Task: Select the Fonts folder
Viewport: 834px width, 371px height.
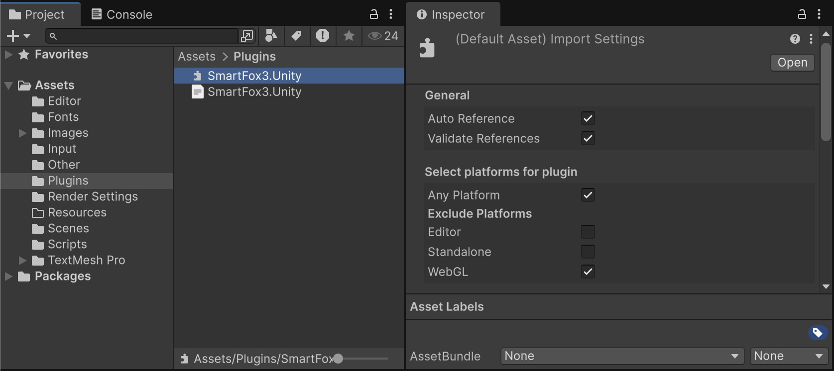Action: point(55,117)
